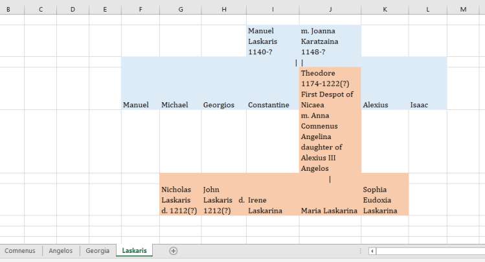This screenshot has width=485, height=262.
Task: Select the active Laskaris sheet tab
Action: pos(134,250)
